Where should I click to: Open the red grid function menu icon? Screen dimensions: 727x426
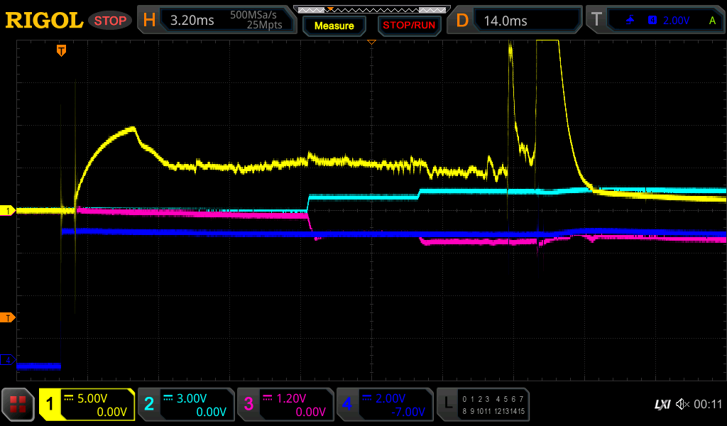pyautogui.click(x=18, y=405)
